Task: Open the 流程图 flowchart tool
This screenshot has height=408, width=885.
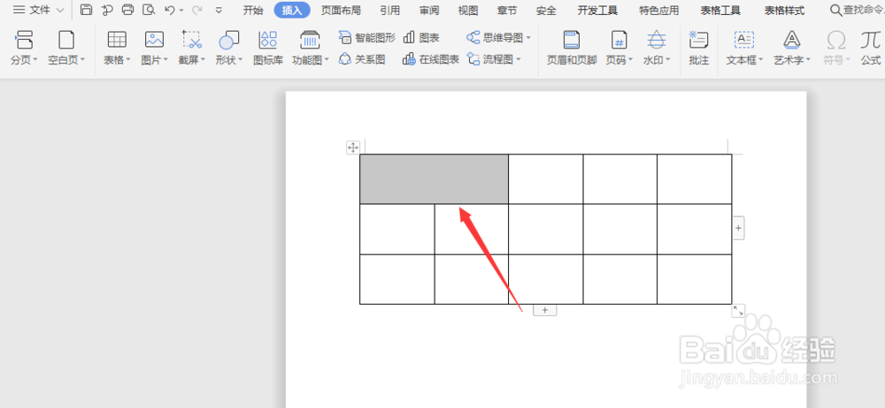Action: 494,58
